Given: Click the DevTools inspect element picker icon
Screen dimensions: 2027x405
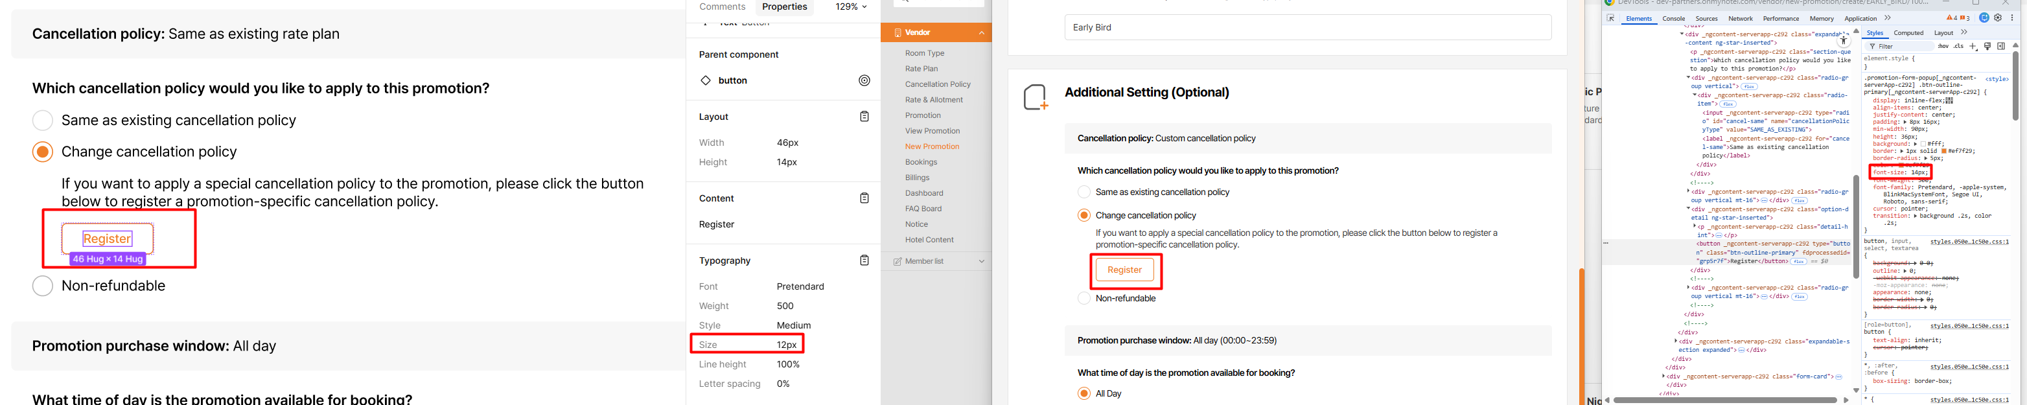Looking at the screenshot, I should 1611,18.
